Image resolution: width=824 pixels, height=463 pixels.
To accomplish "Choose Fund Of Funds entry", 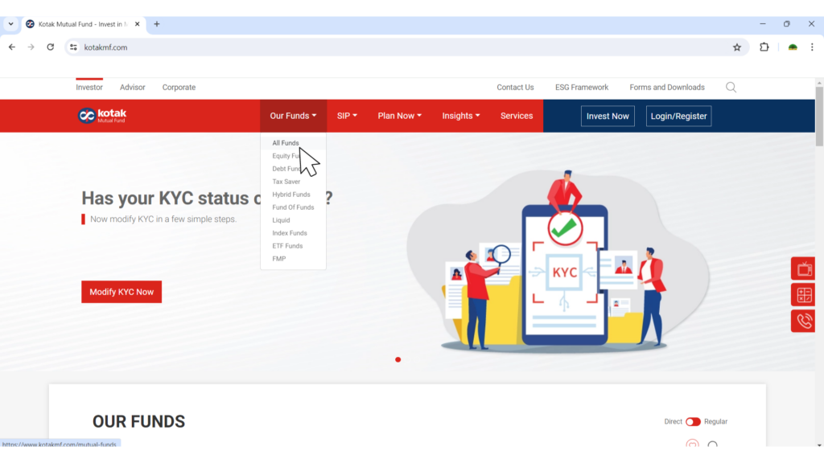I will 293,207.
